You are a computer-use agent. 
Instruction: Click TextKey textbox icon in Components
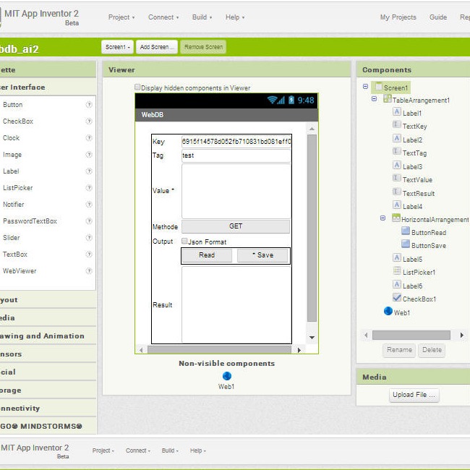[x=396, y=124]
